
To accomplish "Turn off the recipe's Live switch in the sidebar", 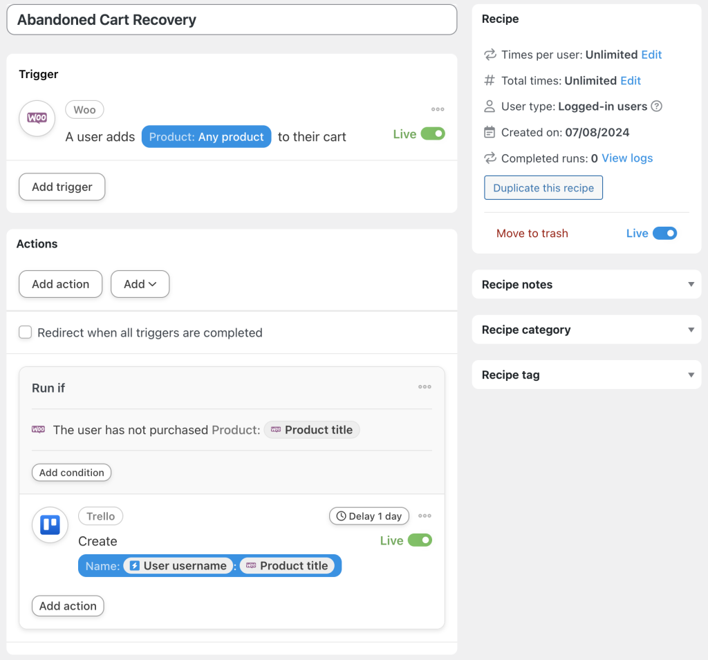I will point(665,234).
